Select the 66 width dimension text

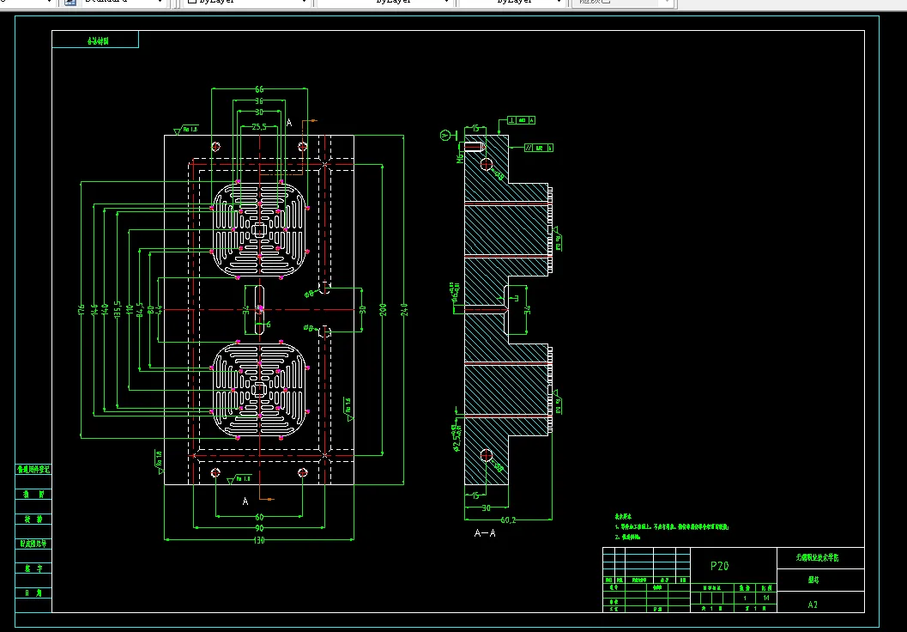(x=259, y=89)
